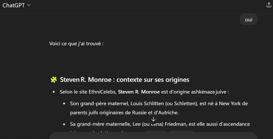This screenshot has width=273, height=139.
Task: Share this conversation using the upload icon
Action: click(x=268, y=5)
